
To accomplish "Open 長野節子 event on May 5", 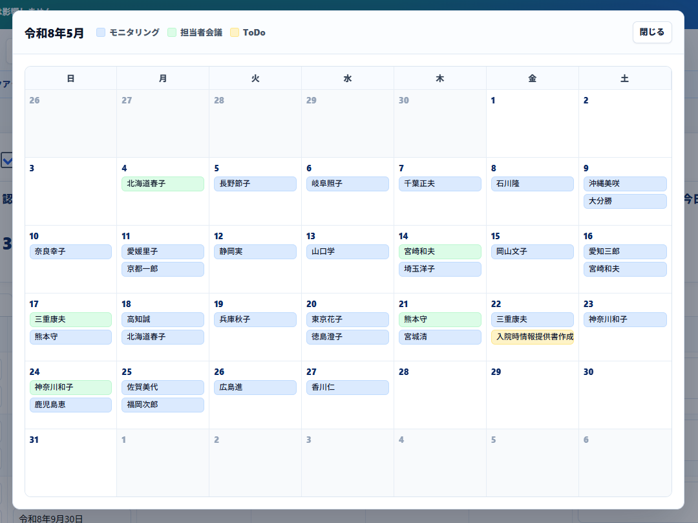I will [255, 184].
